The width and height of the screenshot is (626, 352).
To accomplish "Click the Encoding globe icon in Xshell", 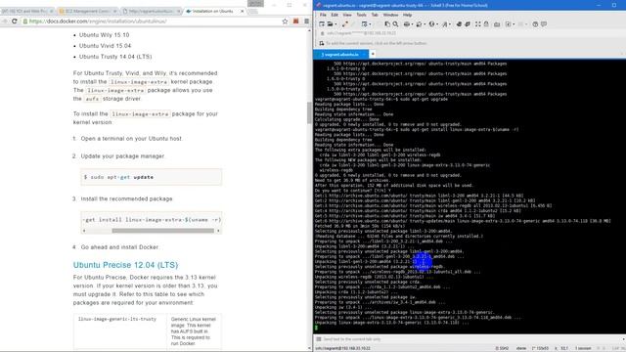I will [431, 23].
